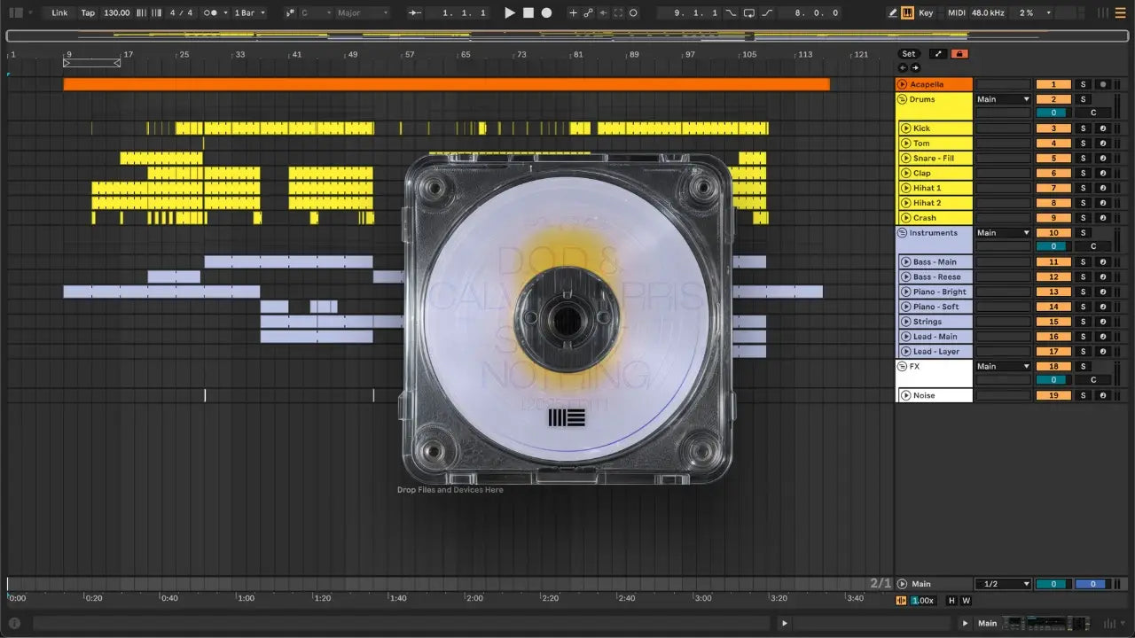Open the 1 Bar quantization dropdown
This screenshot has width=1135, height=638.
[249, 13]
